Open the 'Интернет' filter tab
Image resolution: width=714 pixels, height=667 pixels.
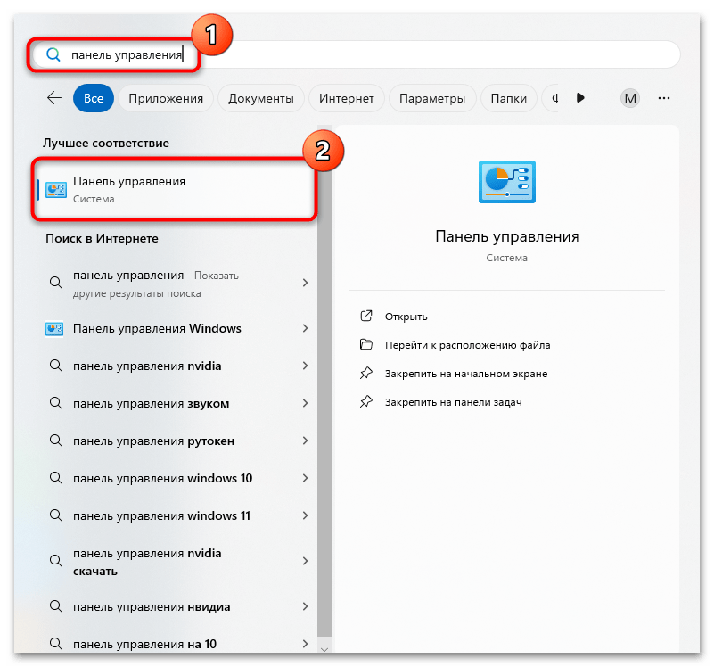347,98
